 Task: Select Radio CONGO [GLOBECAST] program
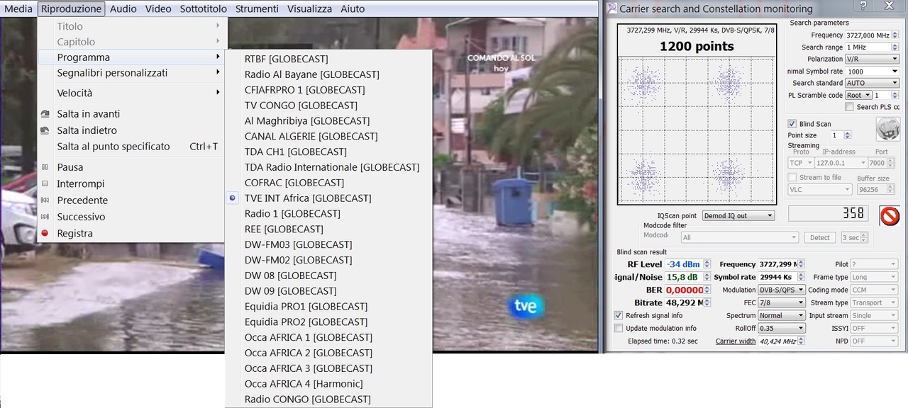(328, 399)
